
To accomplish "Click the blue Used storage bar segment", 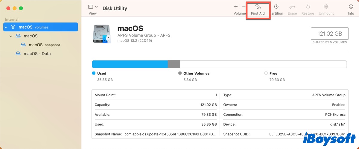I will click(130, 64).
